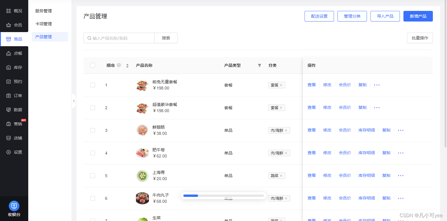Click the 新增产品 button

418,16
